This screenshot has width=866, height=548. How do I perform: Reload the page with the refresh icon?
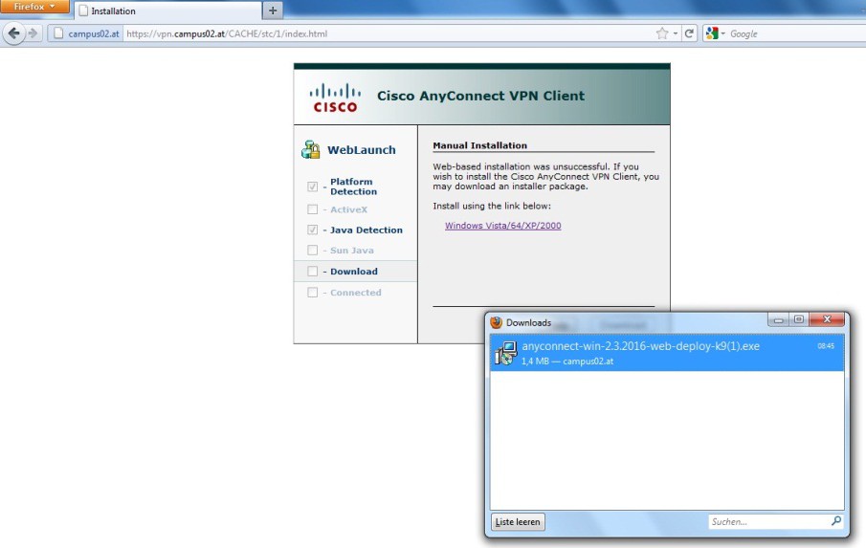[x=689, y=33]
